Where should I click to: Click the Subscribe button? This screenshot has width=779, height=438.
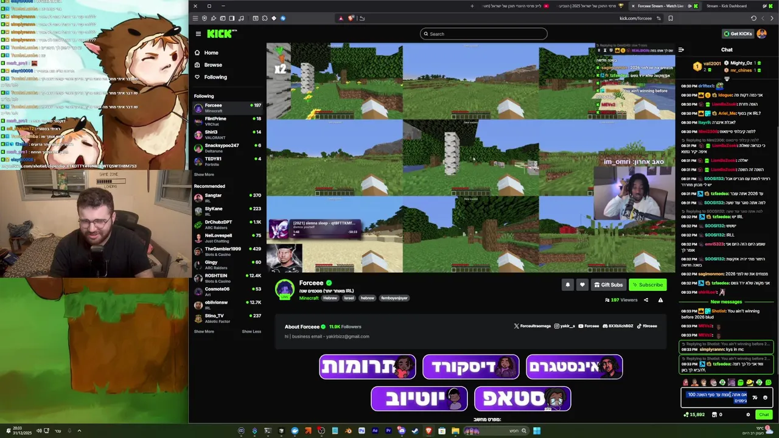point(648,285)
